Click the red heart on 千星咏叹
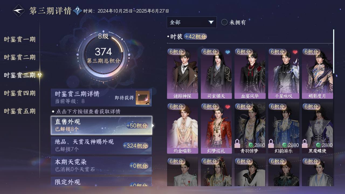Image resolution: width=345 pixels, height=194 pixels. 295,52
